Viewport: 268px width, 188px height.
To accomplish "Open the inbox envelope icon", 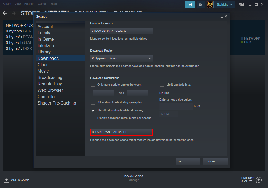I will (200, 5).
